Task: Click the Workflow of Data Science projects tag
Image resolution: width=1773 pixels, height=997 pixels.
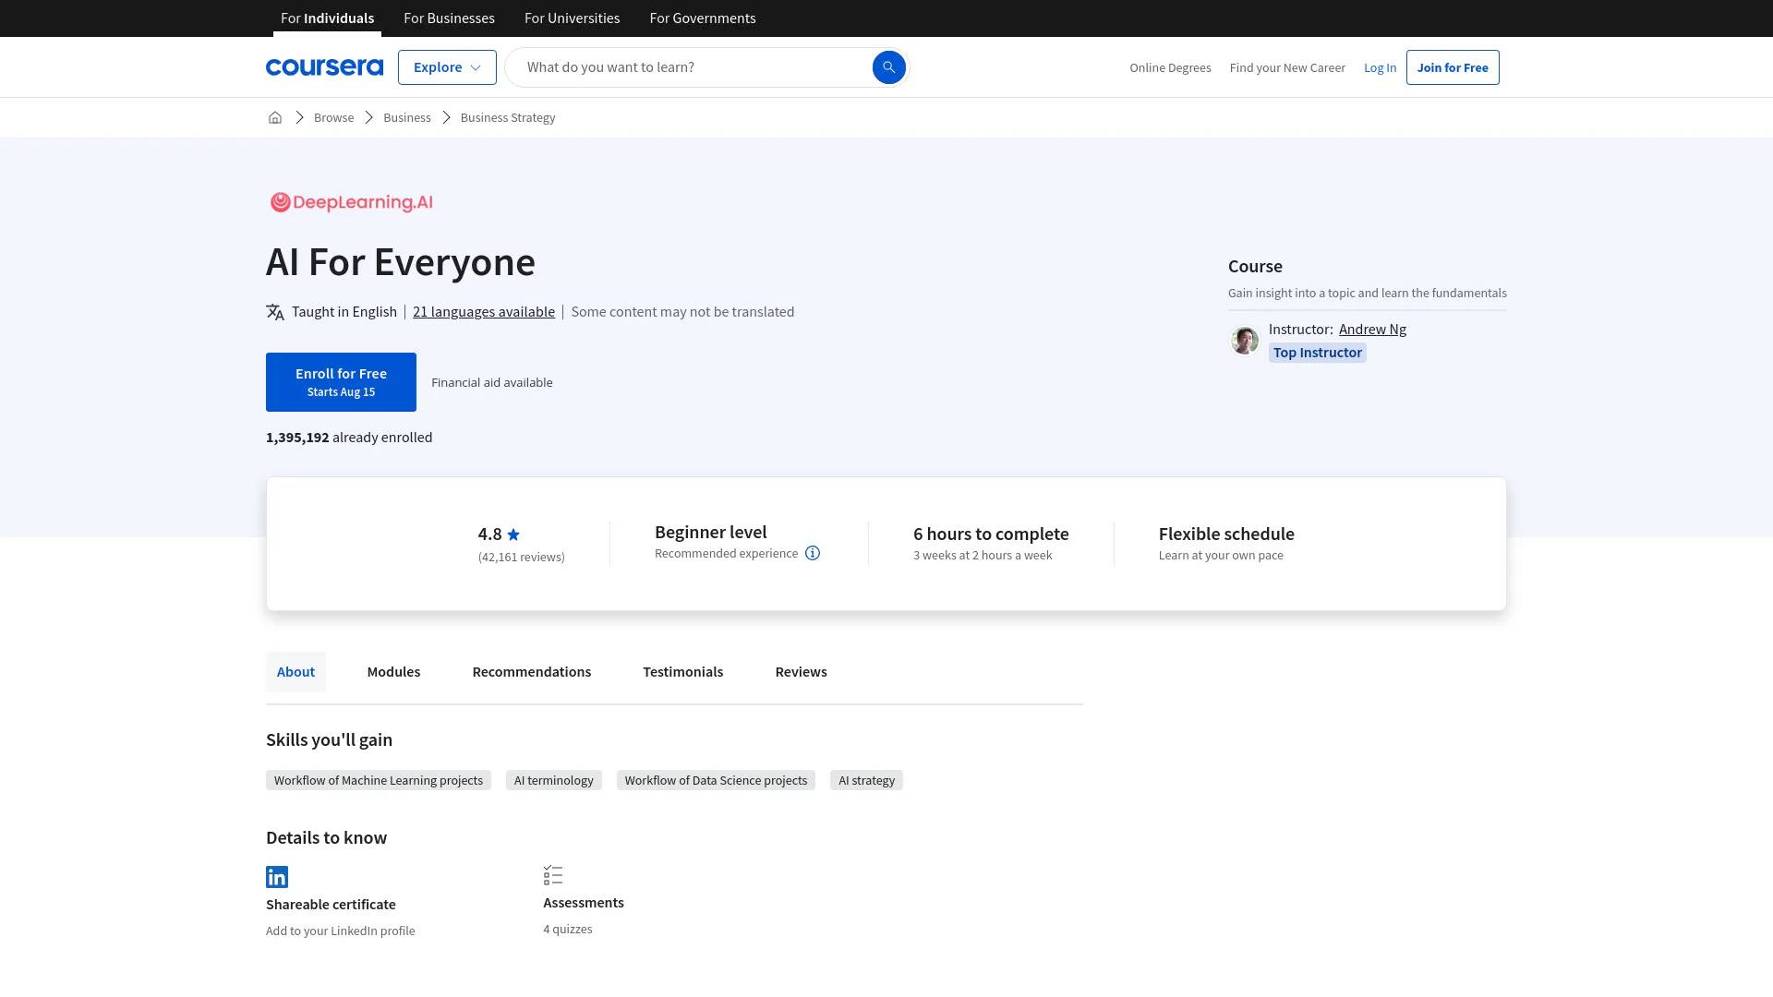Action: (x=716, y=781)
